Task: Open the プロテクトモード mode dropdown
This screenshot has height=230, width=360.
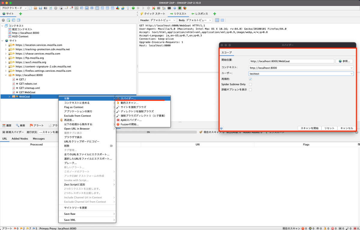Action: pos(14,8)
